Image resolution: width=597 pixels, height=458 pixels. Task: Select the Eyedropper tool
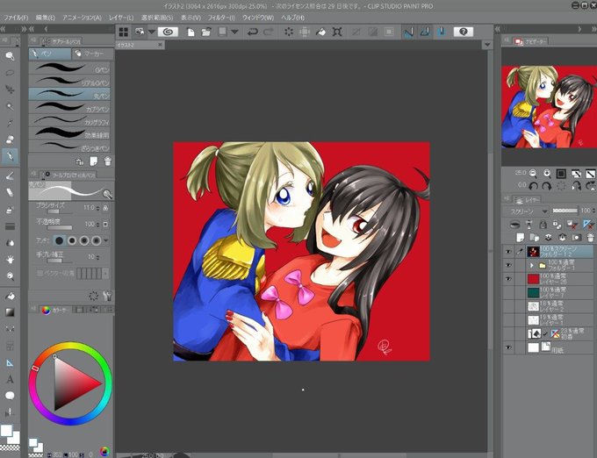pyautogui.click(x=10, y=123)
